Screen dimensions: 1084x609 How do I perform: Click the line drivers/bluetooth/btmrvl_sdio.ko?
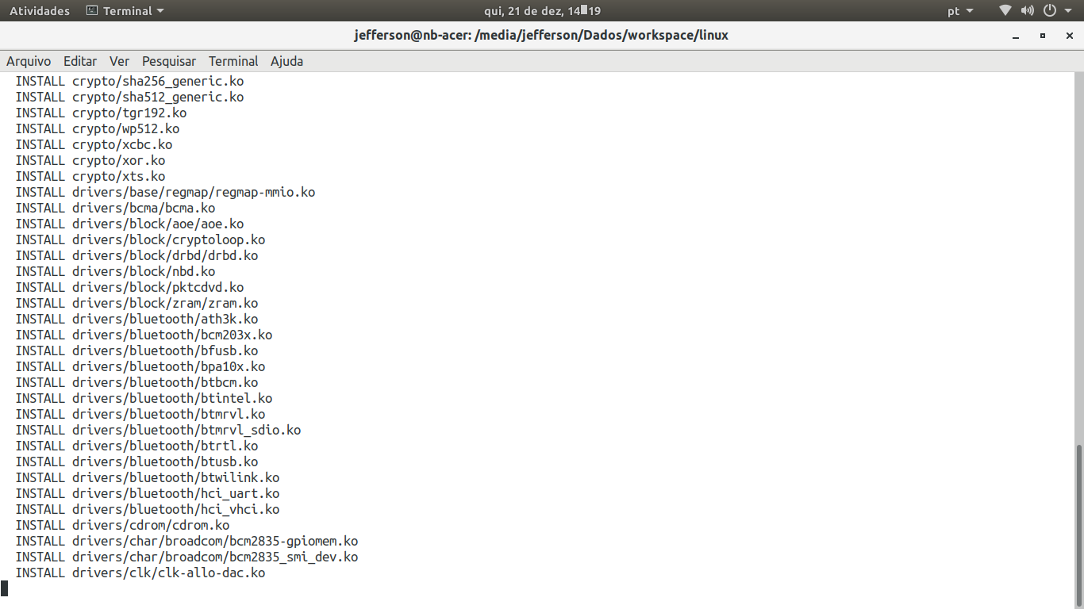point(158,430)
